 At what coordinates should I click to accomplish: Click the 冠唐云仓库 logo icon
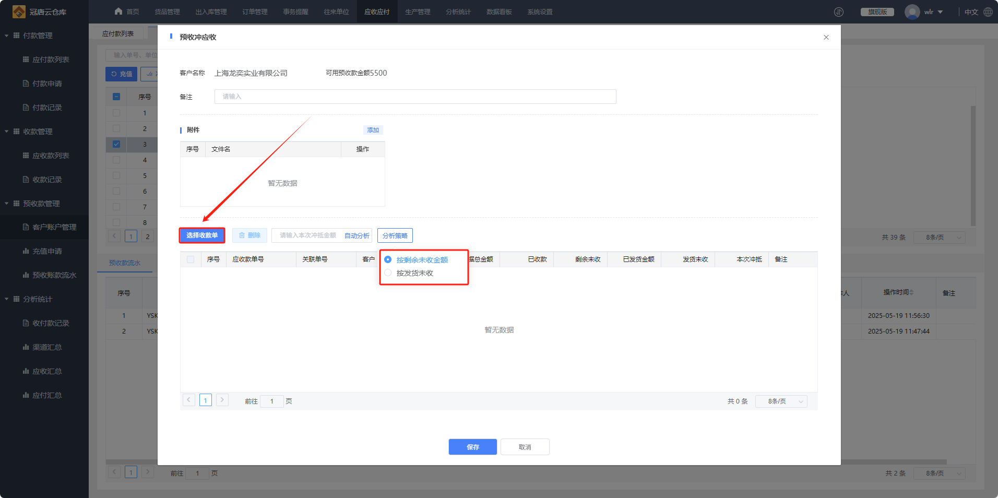tap(19, 11)
